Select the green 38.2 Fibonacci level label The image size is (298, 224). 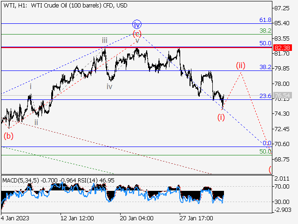[x=265, y=31]
